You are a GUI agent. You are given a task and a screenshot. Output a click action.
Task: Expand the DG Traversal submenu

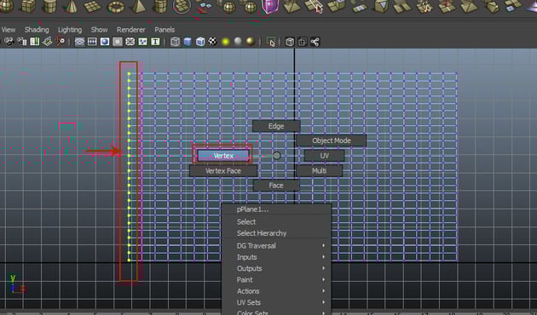(277, 245)
